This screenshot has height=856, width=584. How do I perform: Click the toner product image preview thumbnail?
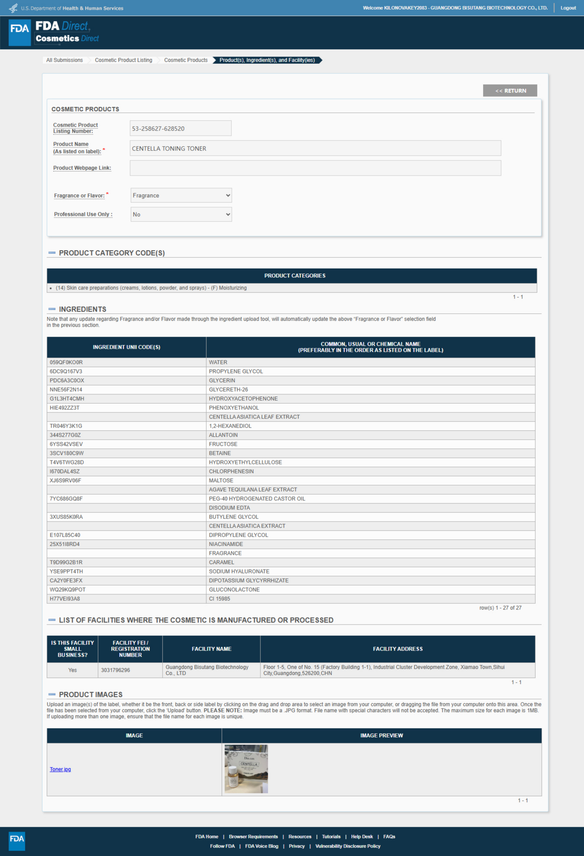click(x=246, y=769)
